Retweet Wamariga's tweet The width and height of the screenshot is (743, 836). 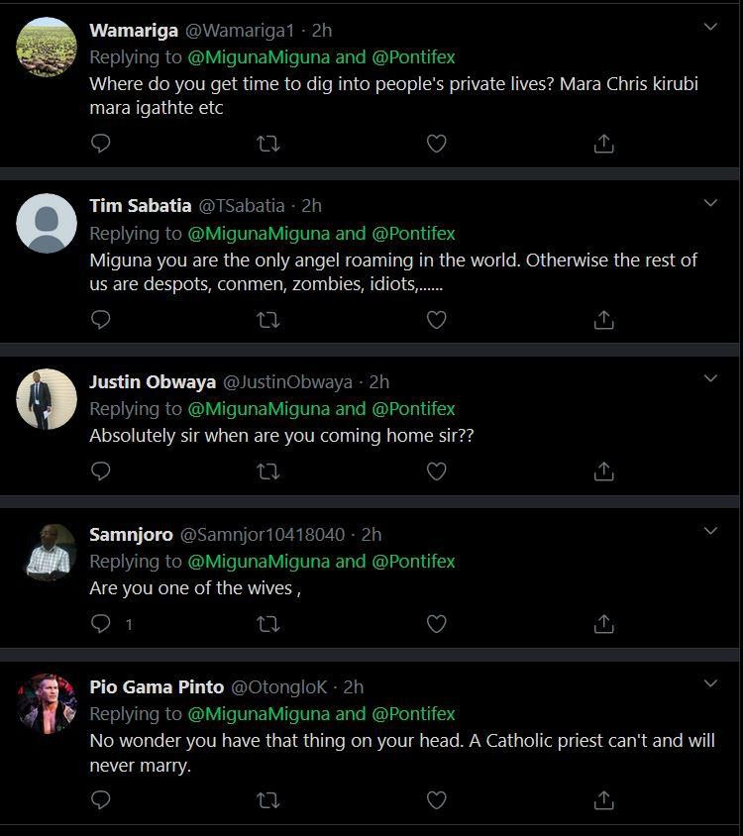[x=267, y=144]
